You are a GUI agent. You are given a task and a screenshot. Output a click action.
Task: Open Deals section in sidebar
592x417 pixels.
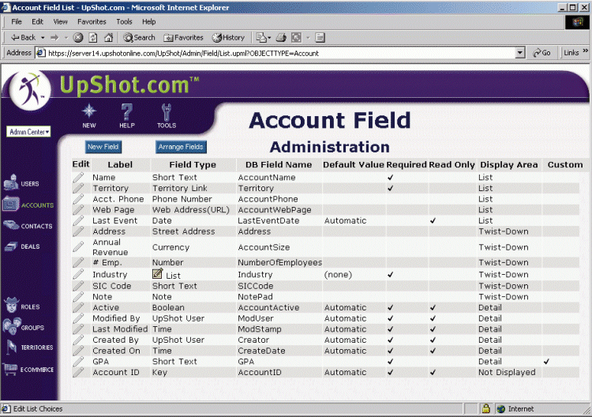(22, 246)
